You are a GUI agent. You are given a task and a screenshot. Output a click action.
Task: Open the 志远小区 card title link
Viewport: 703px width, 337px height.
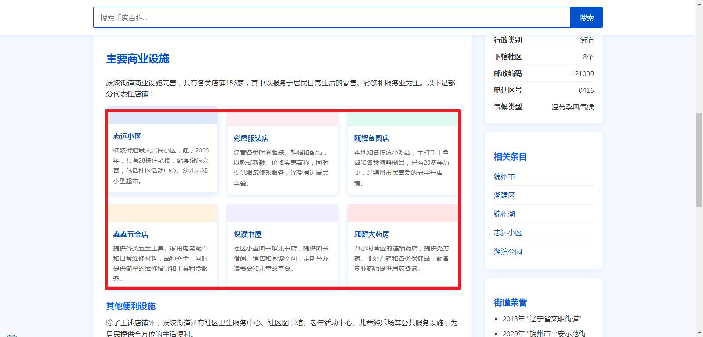click(x=127, y=136)
